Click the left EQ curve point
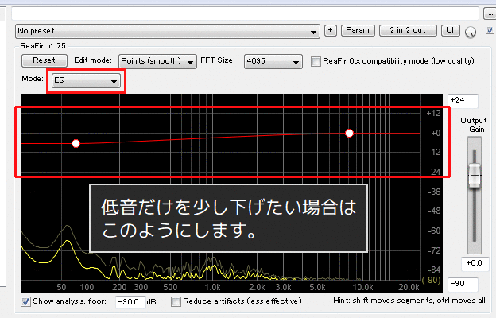Image resolution: width=496 pixels, height=318 pixels. click(x=76, y=143)
